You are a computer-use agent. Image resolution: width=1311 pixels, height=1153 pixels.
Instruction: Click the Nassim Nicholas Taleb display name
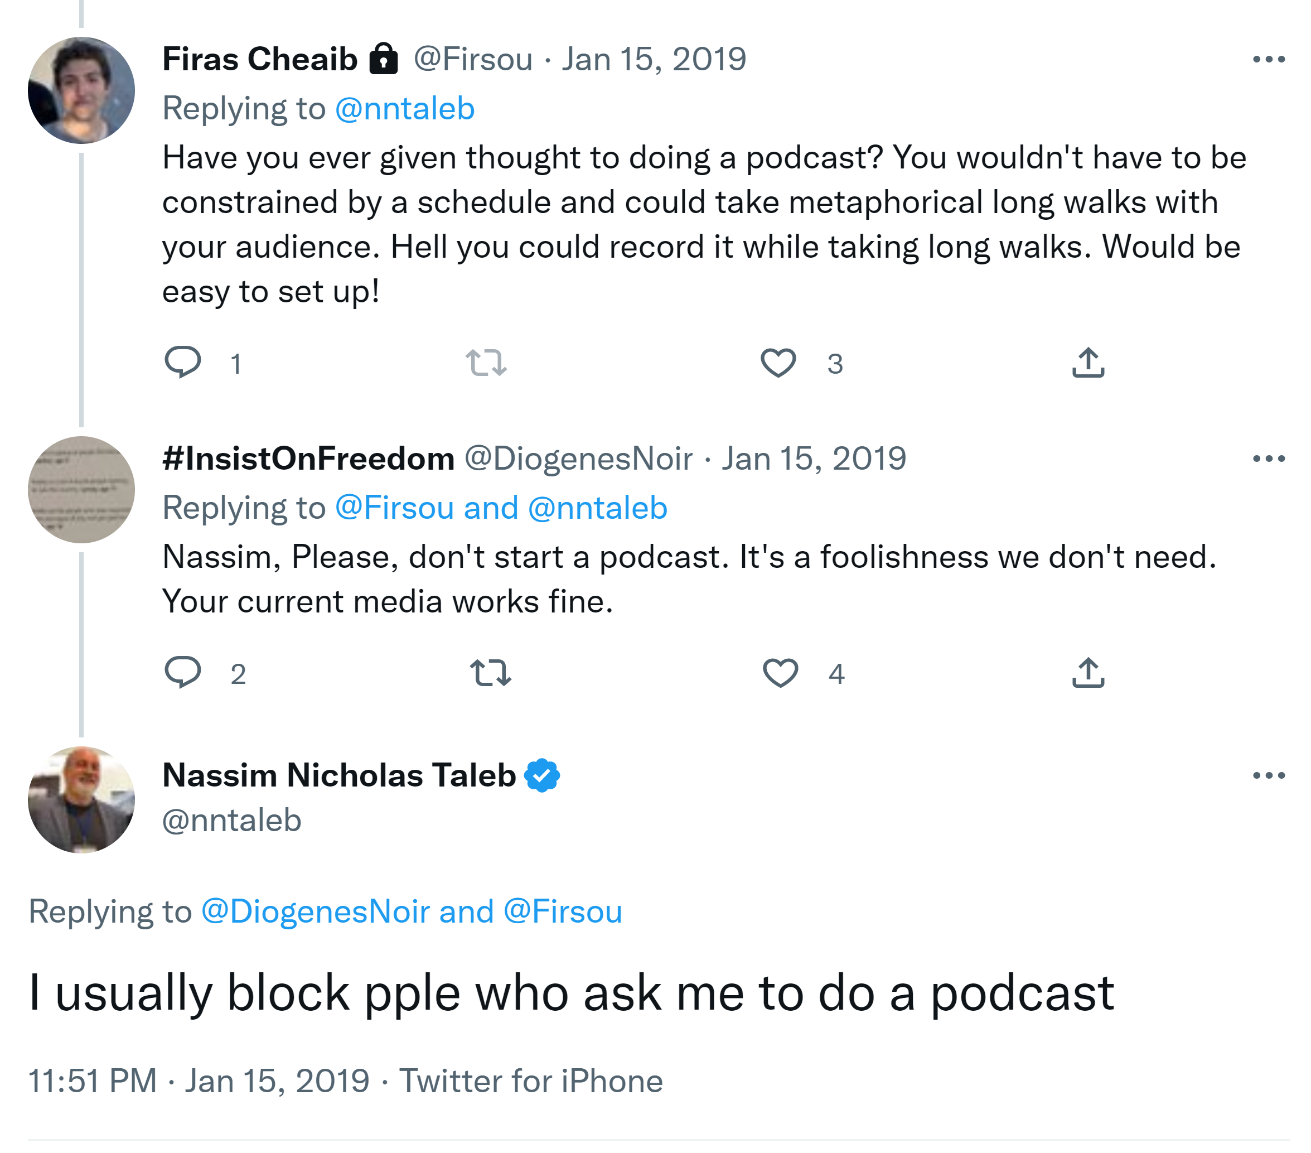[x=338, y=776]
